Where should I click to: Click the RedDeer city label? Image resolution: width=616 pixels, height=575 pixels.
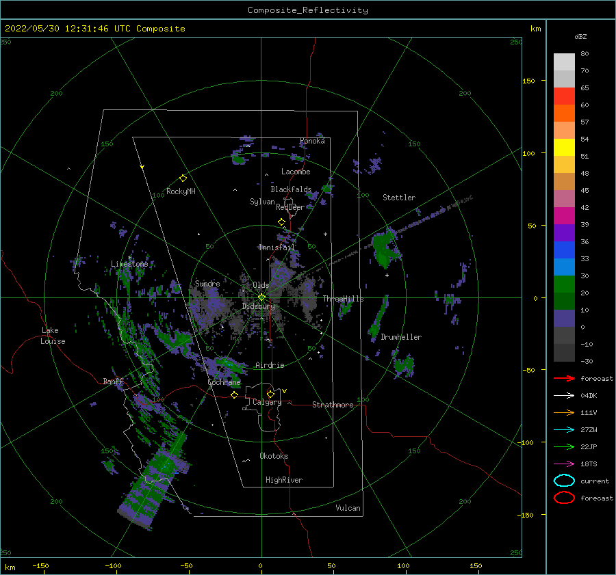(x=290, y=207)
